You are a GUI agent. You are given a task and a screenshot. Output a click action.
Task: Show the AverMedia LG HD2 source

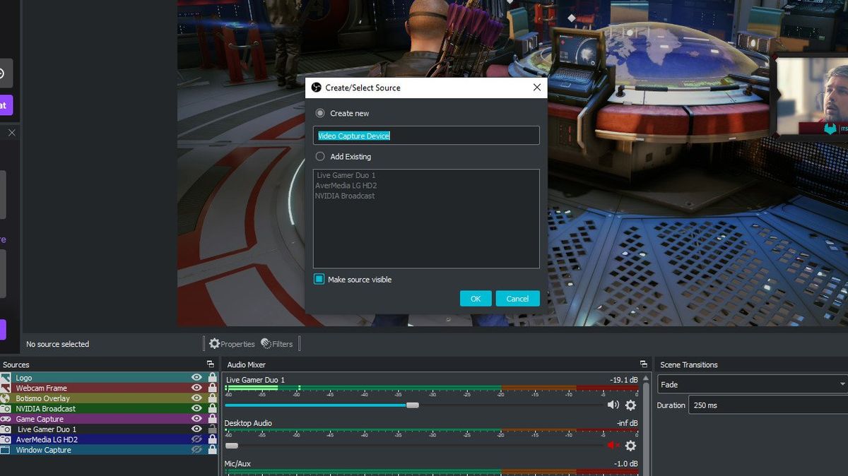[196, 439]
